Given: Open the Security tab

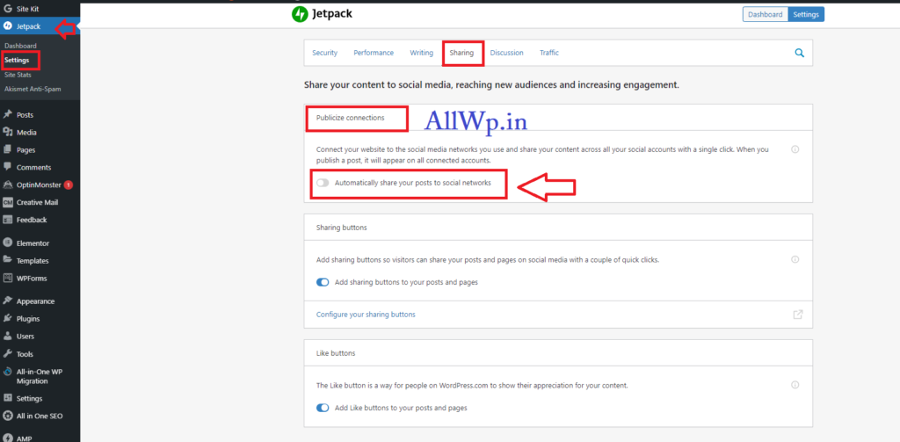Looking at the screenshot, I should point(325,53).
